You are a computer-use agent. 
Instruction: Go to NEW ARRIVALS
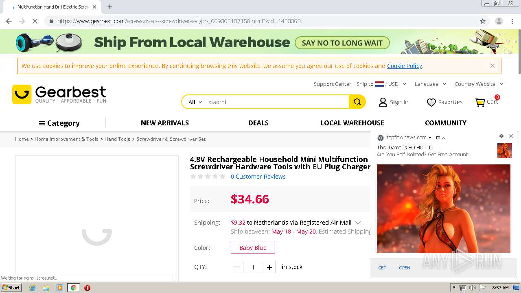coord(165,123)
